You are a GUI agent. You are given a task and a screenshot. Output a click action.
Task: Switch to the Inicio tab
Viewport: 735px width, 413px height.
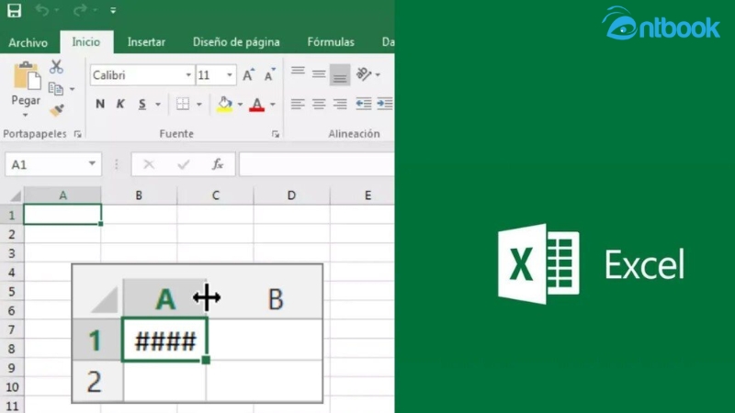(x=85, y=42)
